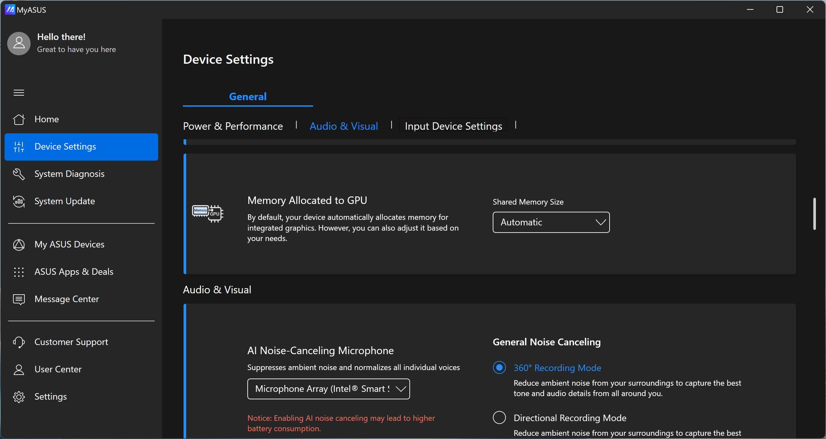This screenshot has height=439, width=826.
Task: Jump to Power & Performance section
Action: coord(233,126)
